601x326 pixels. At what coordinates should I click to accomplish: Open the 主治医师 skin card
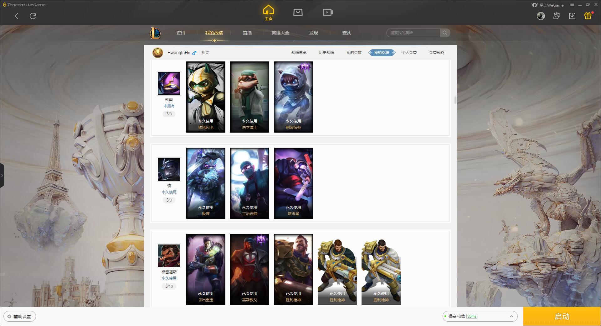[x=249, y=183]
